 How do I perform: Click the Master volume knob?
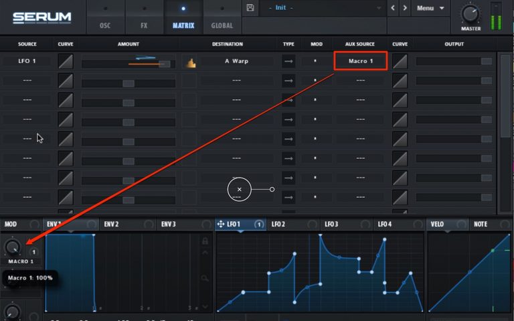(x=470, y=13)
